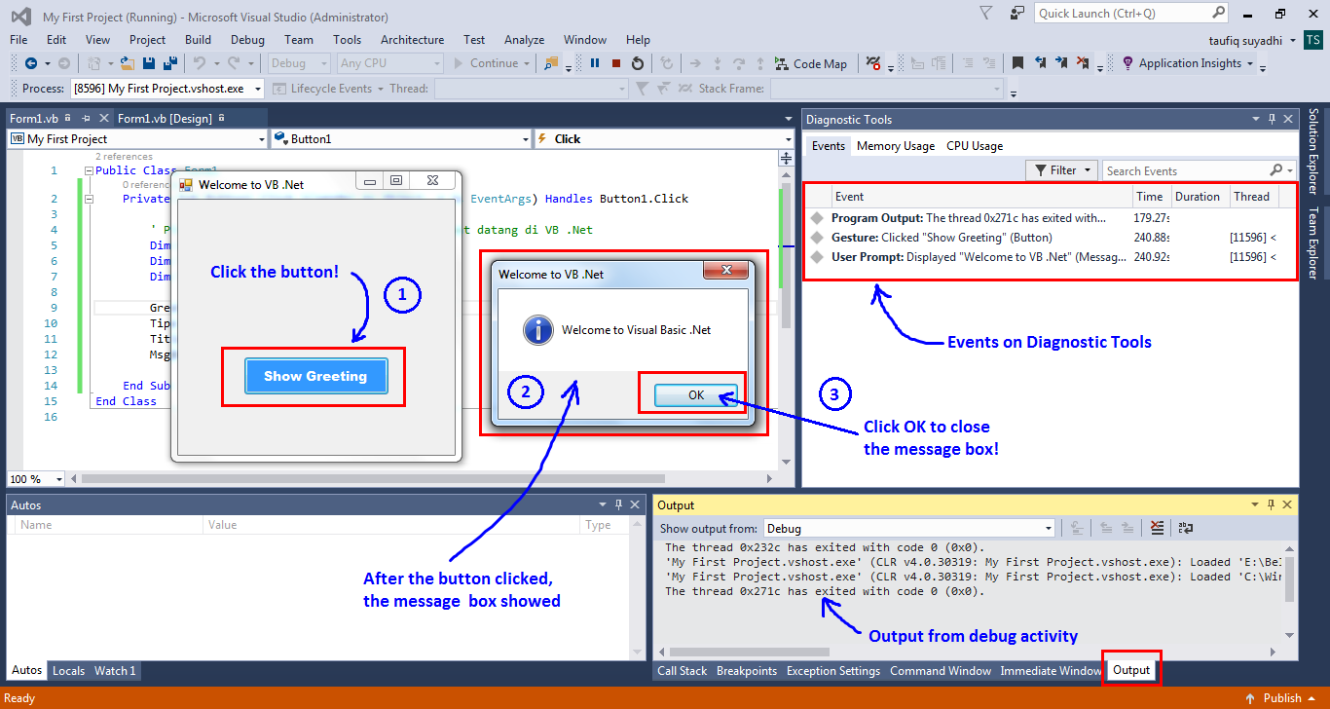Toggle a bookmark using the bookmark icon
The width and height of the screenshot is (1330, 709).
1017,64
